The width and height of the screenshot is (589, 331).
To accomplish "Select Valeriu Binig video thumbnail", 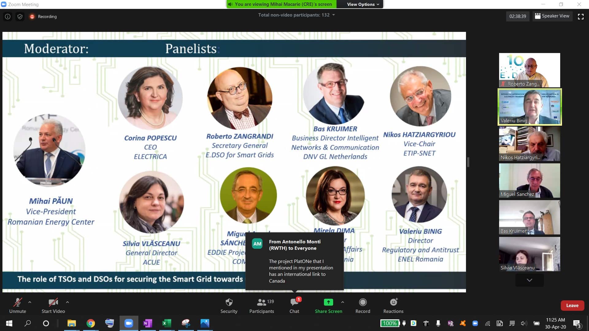I will [x=529, y=107].
